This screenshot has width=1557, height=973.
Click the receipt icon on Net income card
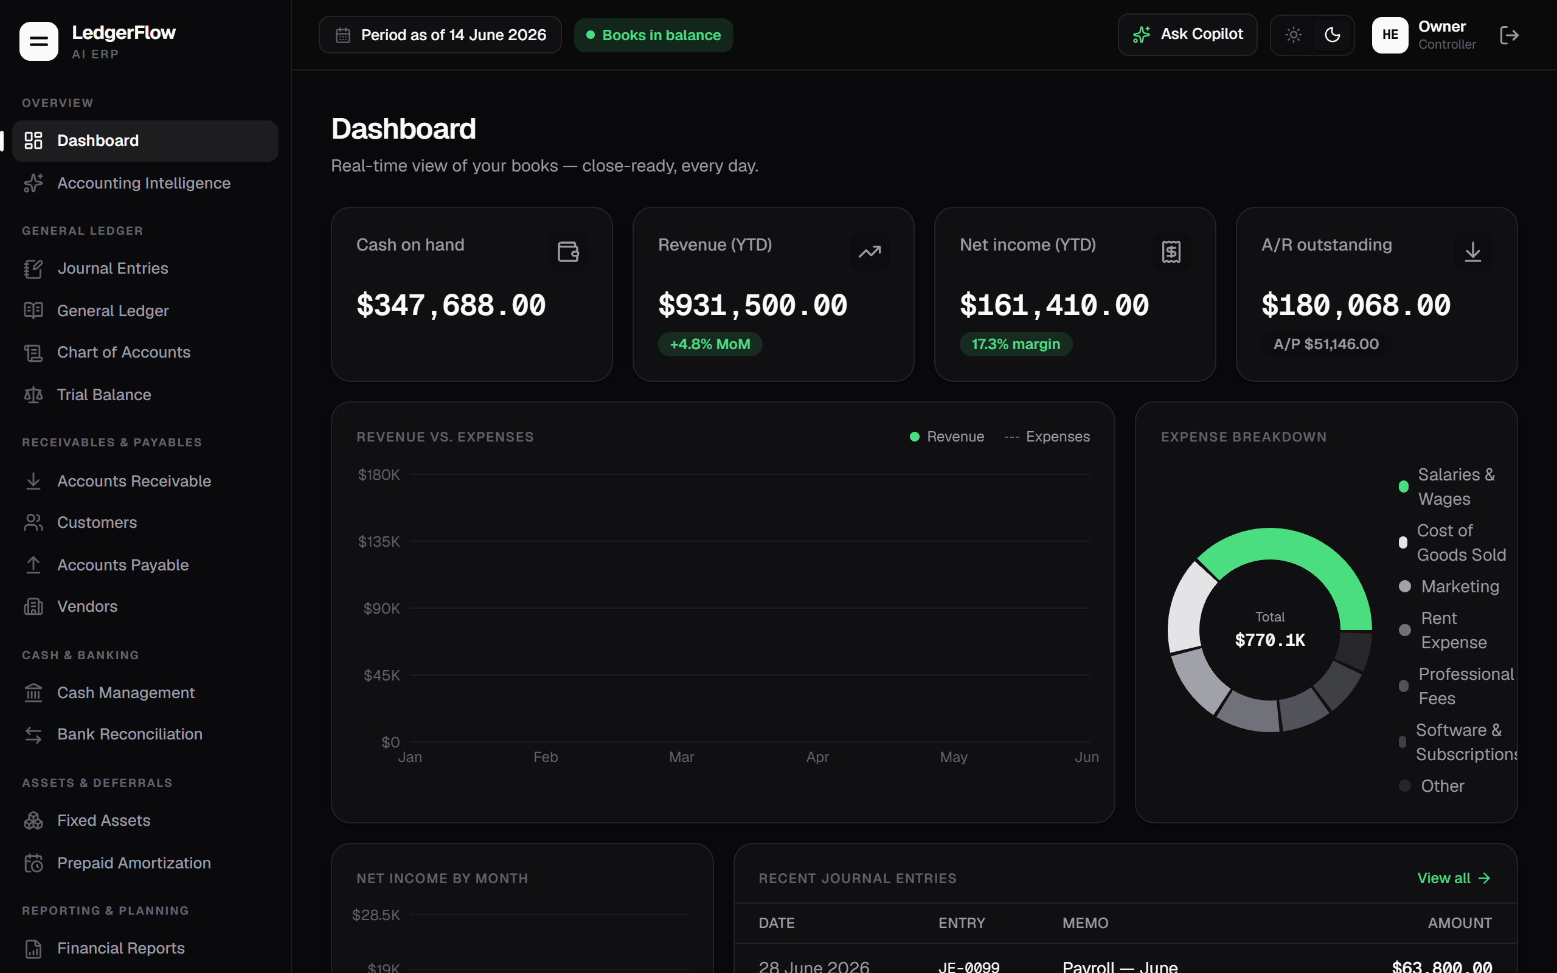pos(1171,252)
